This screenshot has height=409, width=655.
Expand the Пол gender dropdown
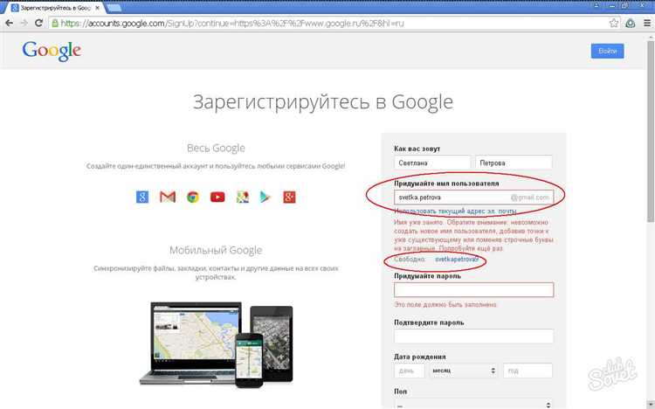473,404
